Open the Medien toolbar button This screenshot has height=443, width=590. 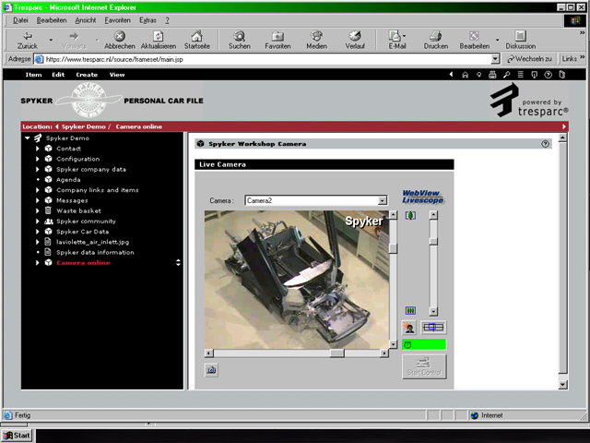coord(316,40)
